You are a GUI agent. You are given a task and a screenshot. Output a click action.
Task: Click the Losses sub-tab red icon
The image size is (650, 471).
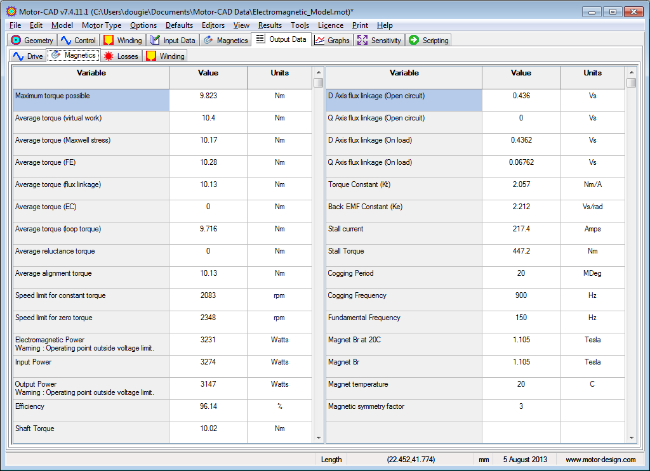pyautogui.click(x=109, y=56)
